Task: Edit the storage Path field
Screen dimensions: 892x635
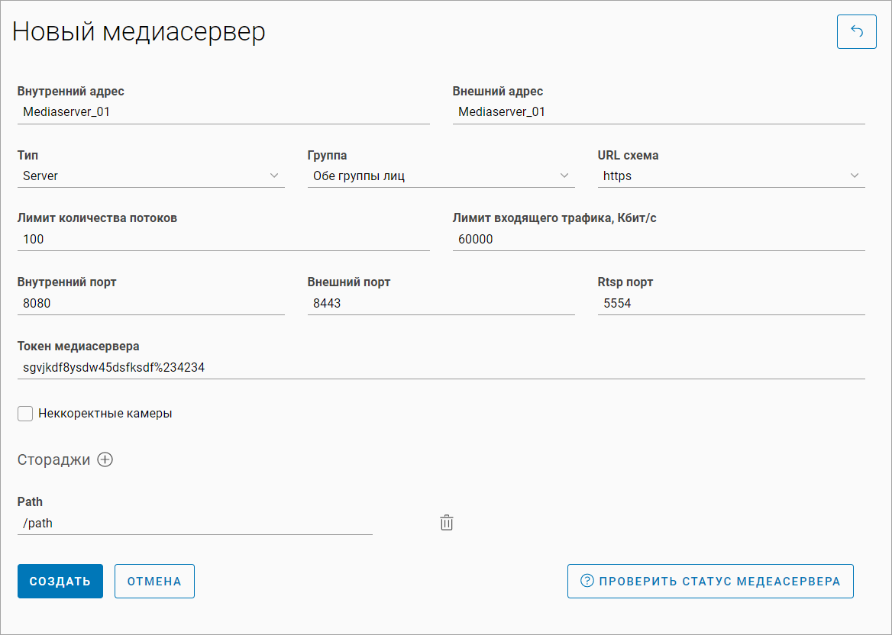Action: coord(195,524)
